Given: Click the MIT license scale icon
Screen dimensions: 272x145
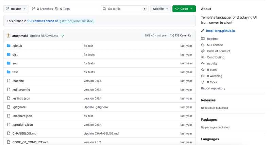Looking at the screenshot, I should tap(203, 45).
